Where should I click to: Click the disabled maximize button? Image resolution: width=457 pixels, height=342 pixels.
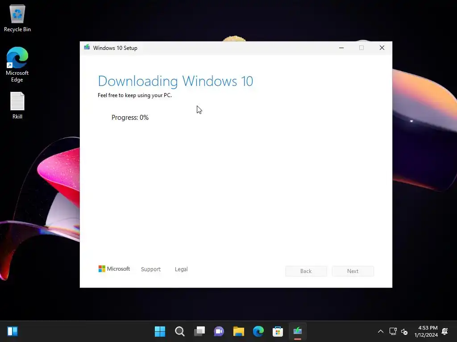pos(361,48)
